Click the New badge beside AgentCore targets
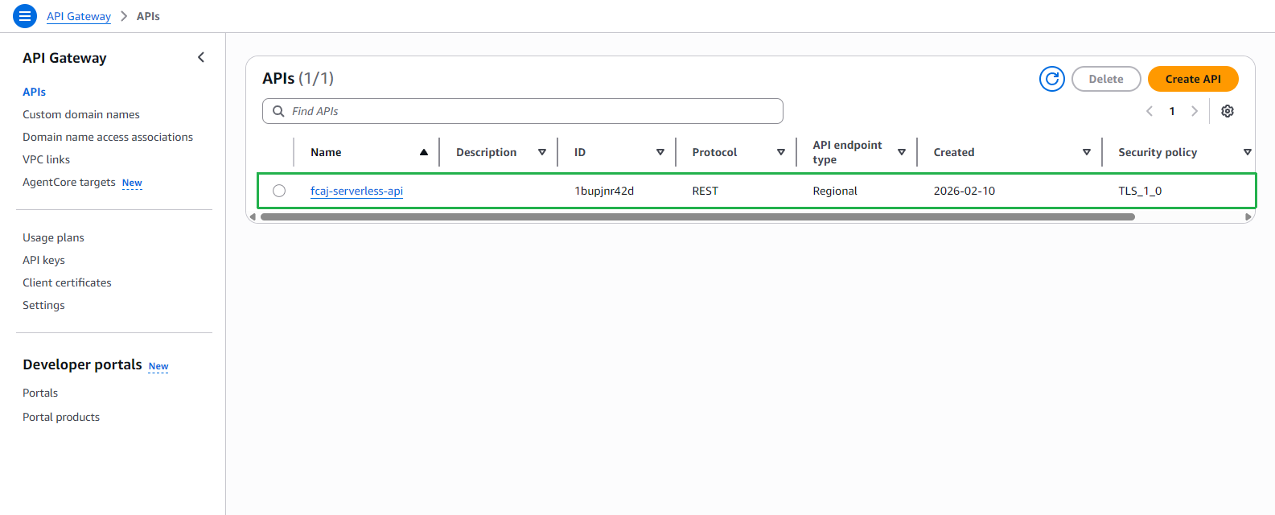 [132, 183]
